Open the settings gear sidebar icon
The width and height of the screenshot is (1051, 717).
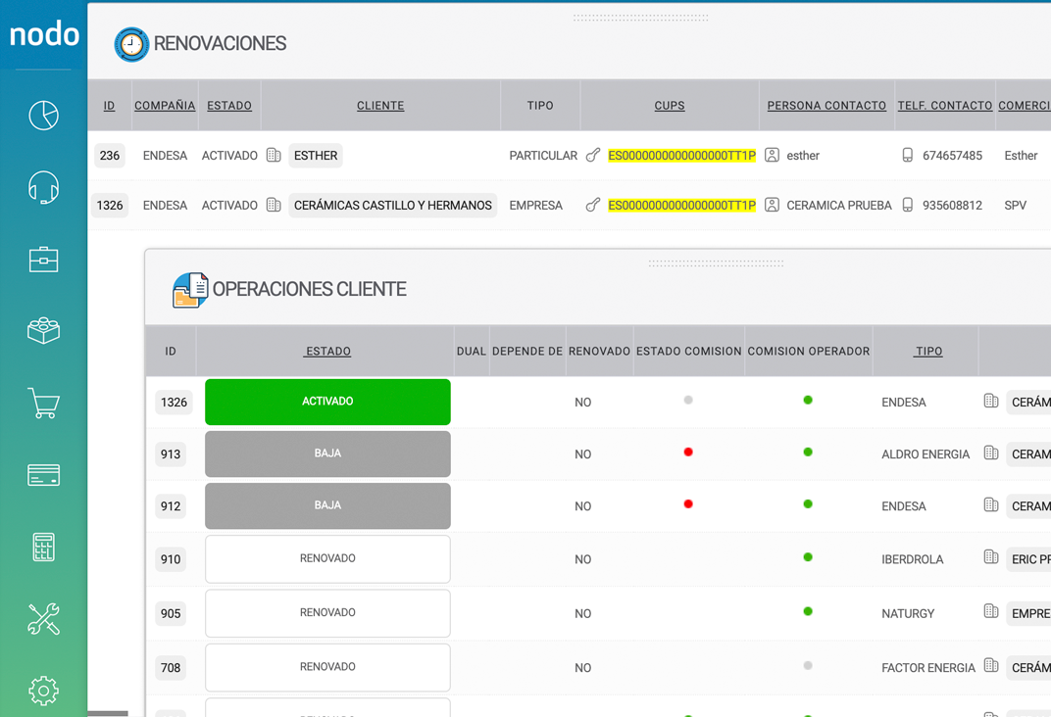[x=43, y=691]
